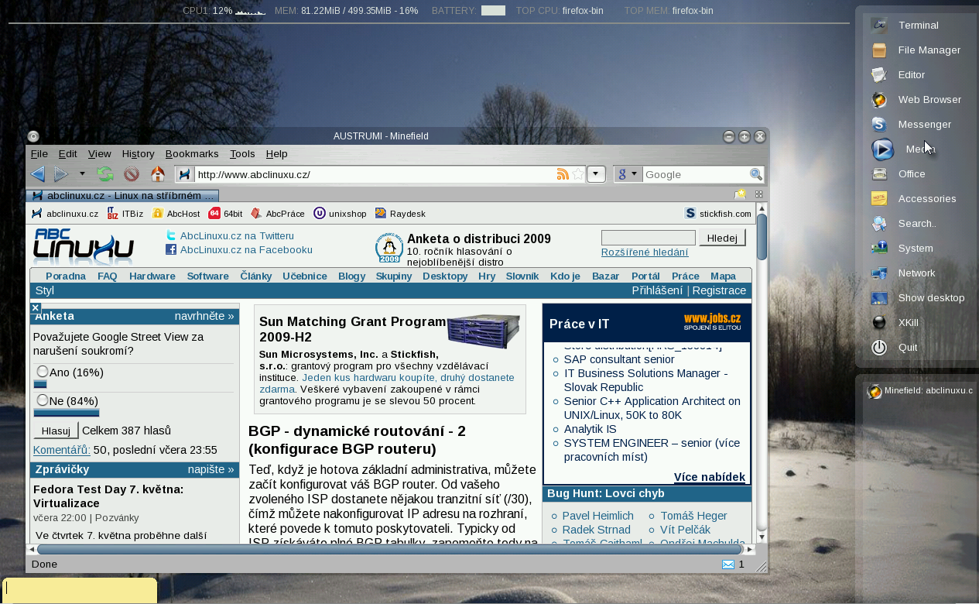Click the horizontal scrollbar thumb

click(390, 549)
